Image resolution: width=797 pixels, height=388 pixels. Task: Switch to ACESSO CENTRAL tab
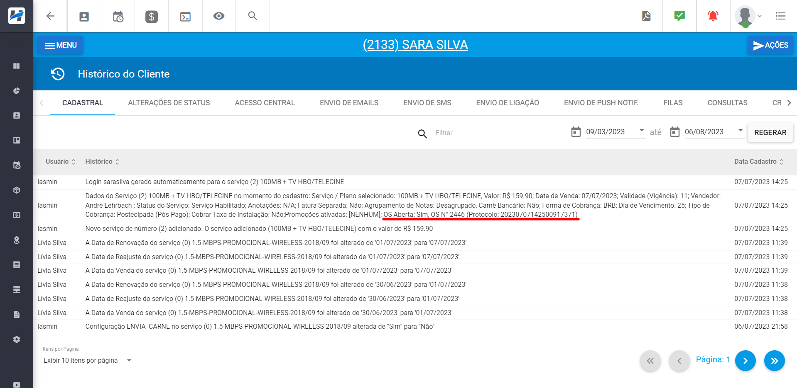click(265, 103)
